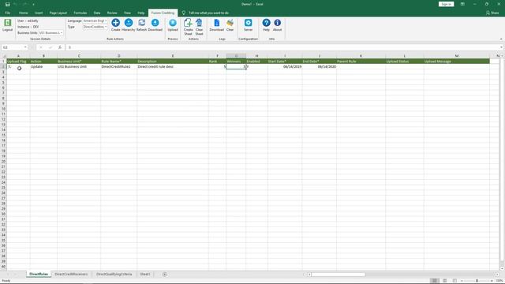Open the Customize Quick Access Toolbar dropdown
505x284 pixels.
(33, 5)
